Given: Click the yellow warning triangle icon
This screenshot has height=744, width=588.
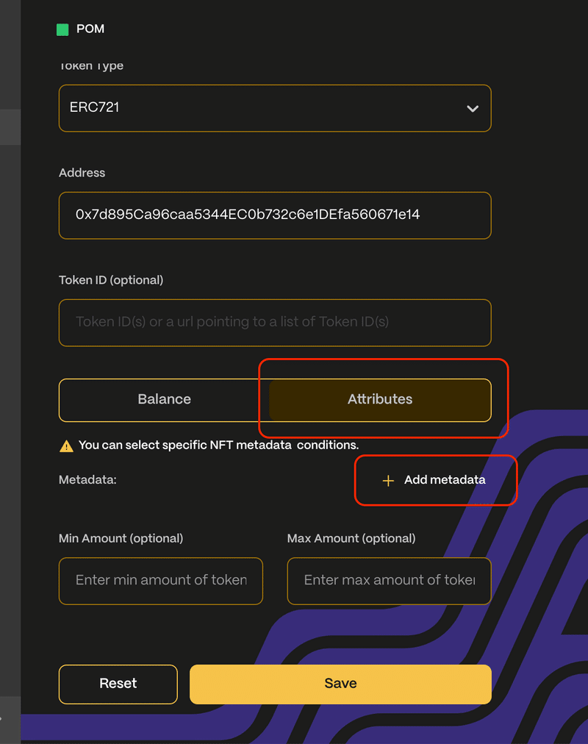Looking at the screenshot, I should (66, 446).
